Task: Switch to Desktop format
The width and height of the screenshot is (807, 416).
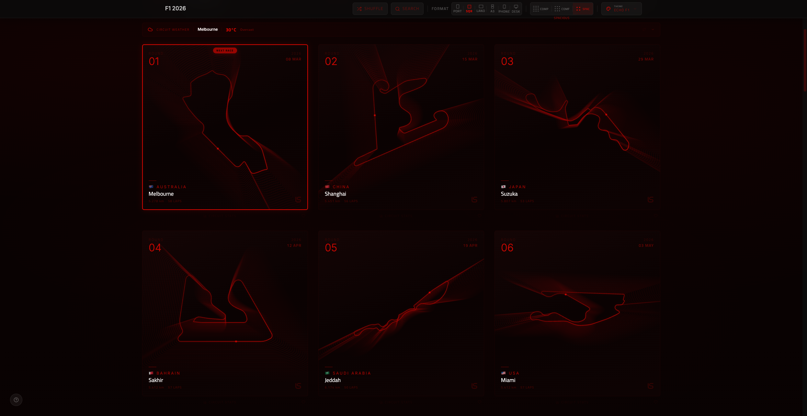Action: pos(516,8)
